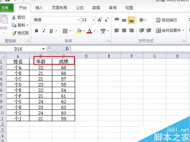Click the score cell showing 59
The width and height of the screenshot is (190, 142).
pos(63,119)
